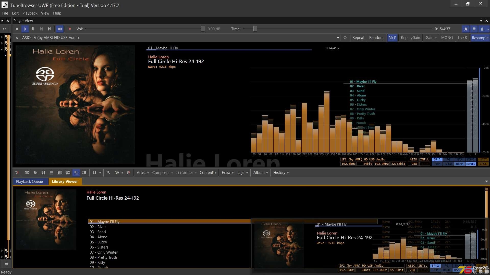Toggle ReplayGain
This screenshot has width=490, height=275.
pyautogui.click(x=410, y=38)
